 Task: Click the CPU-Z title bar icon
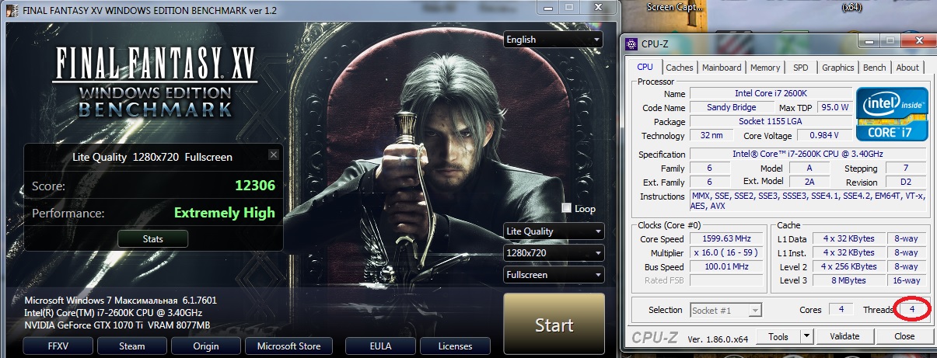pos(631,43)
